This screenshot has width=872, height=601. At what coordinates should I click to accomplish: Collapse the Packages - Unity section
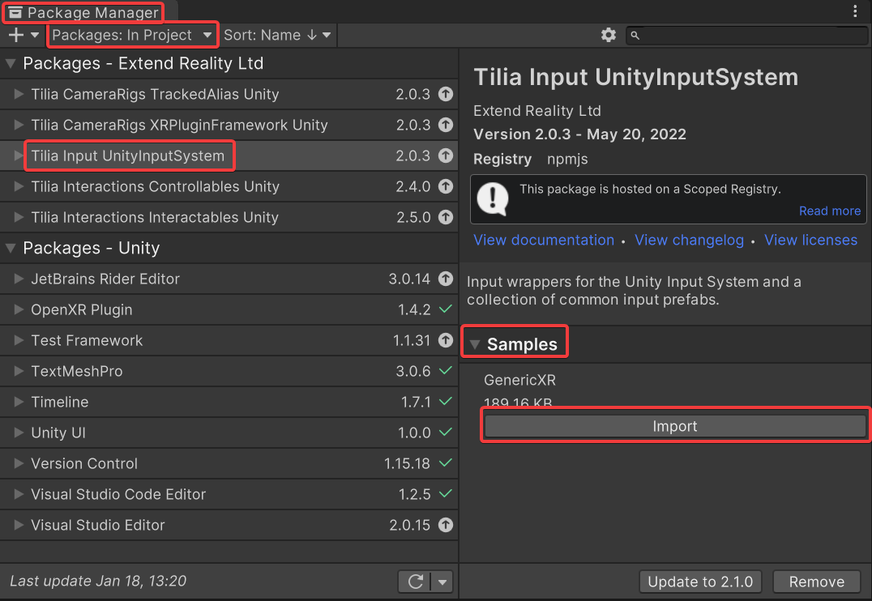pos(9,248)
